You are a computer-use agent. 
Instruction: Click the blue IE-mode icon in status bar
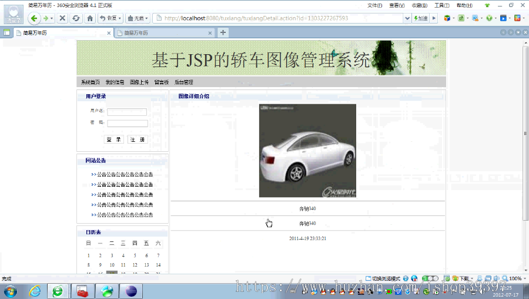click(x=406, y=278)
